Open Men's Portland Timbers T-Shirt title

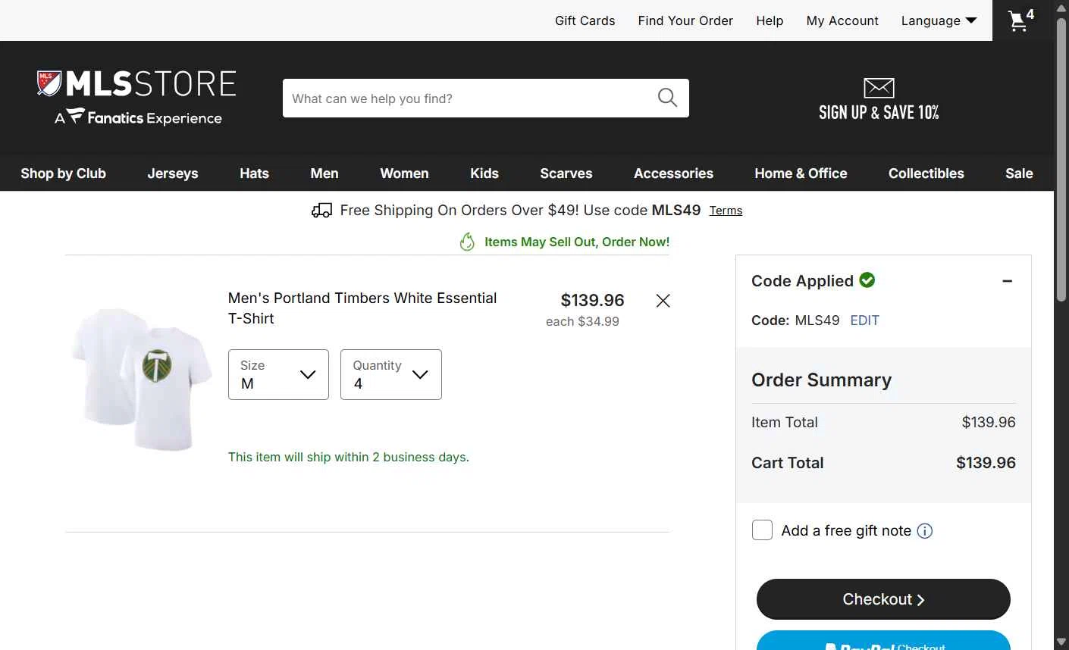362,308
